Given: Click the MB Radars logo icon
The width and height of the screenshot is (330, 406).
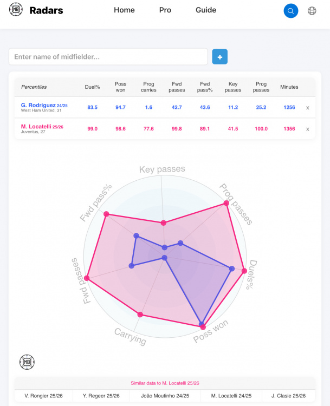Looking at the screenshot, I should (x=16, y=10).
